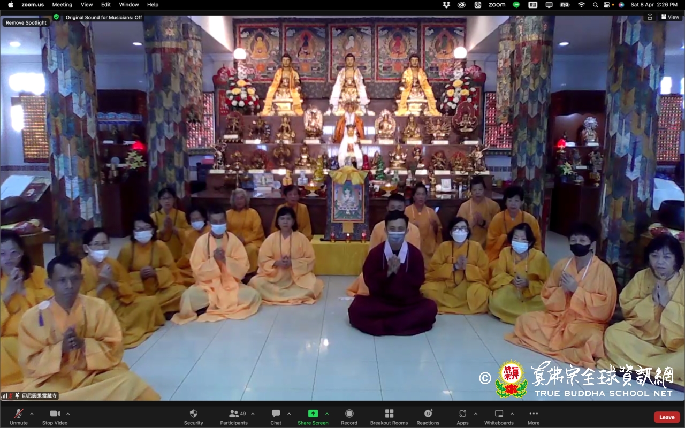Viewport: 685px width, 428px height.
Task: Open Breakout Rooms
Action: [x=389, y=414]
